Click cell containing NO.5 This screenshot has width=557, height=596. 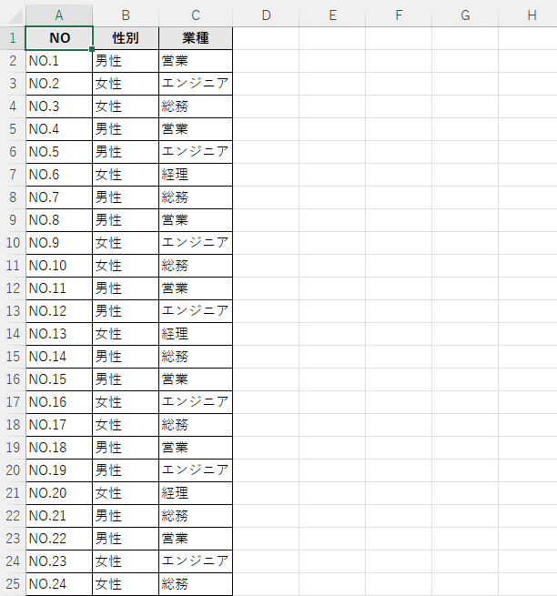point(59,152)
